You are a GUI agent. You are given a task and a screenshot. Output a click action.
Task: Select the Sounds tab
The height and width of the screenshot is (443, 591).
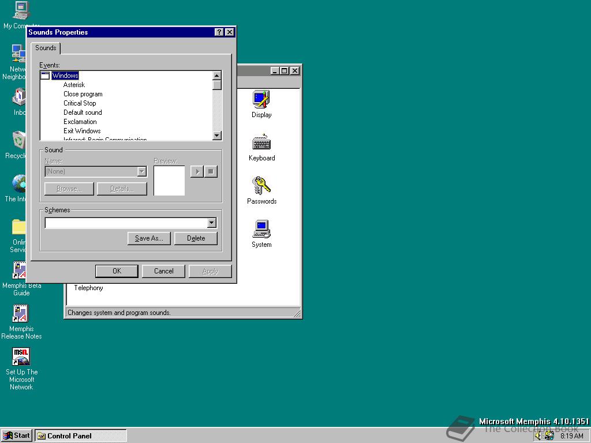point(46,48)
